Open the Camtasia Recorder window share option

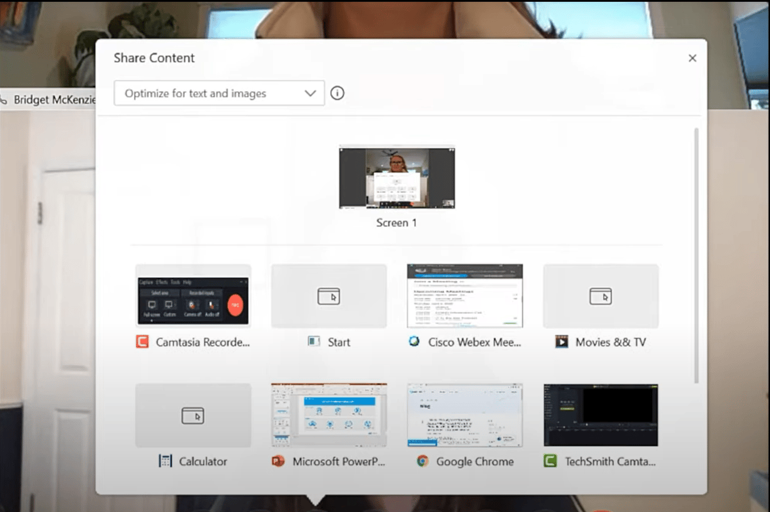click(x=193, y=296)
